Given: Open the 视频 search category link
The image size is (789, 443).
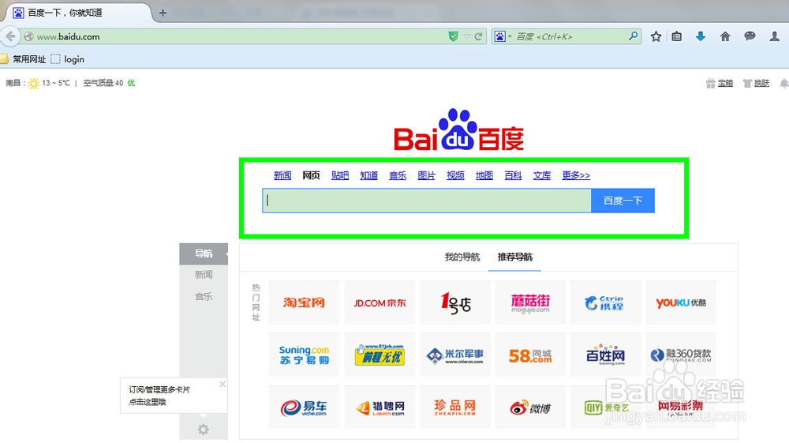Looking at the screenshot, I should [455, 175].
